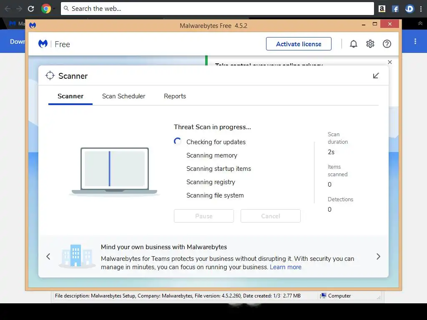This screenshot has height=320, width=427.
Task: Switch to the Reports tab
Action: click(x=175, y=96)
